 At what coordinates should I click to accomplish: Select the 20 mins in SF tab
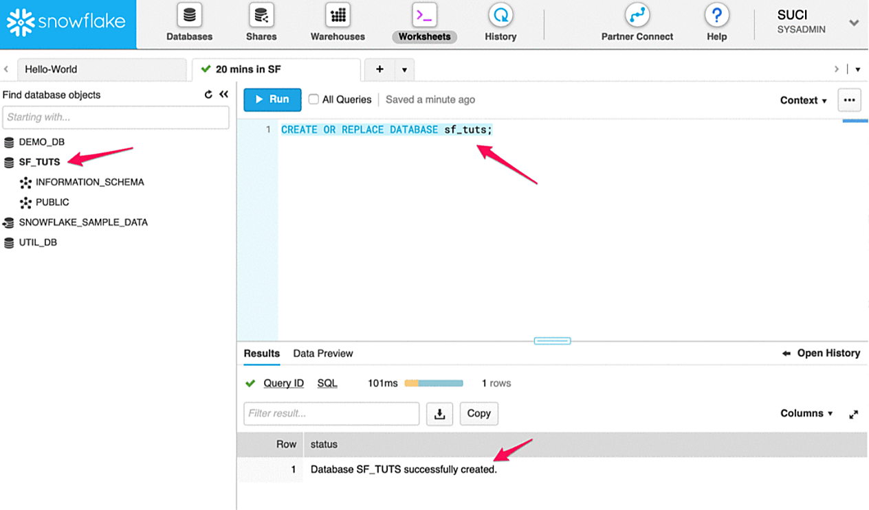pyautogui.click(x=276, y=69)
